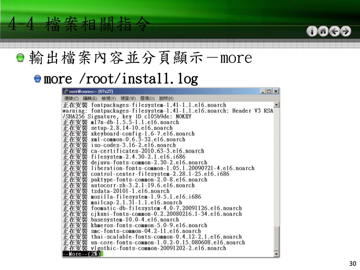Screen dimensions: 360x270
Task: Click the terminal vertical scrollbar thumb
Action: (276, 239)
